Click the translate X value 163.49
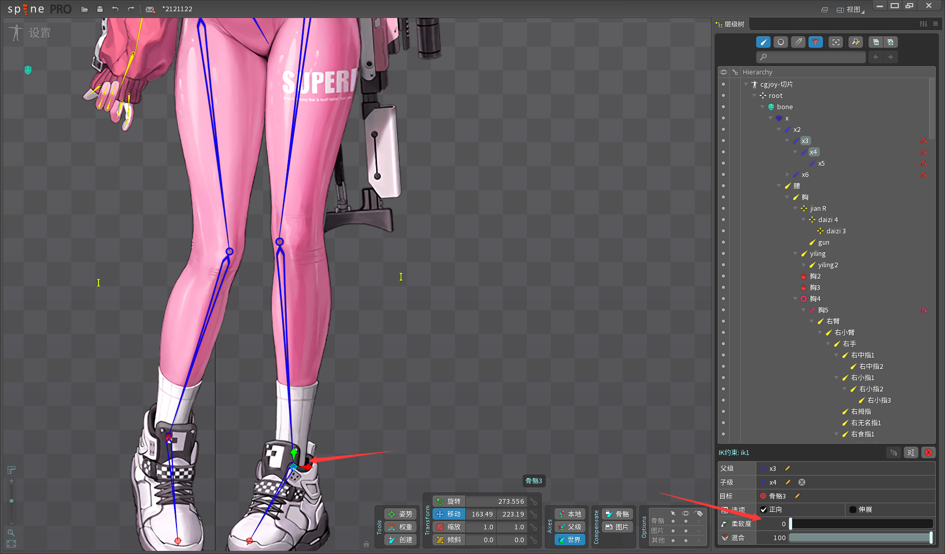This screenshot has width=945, height=554. (481, 514)
